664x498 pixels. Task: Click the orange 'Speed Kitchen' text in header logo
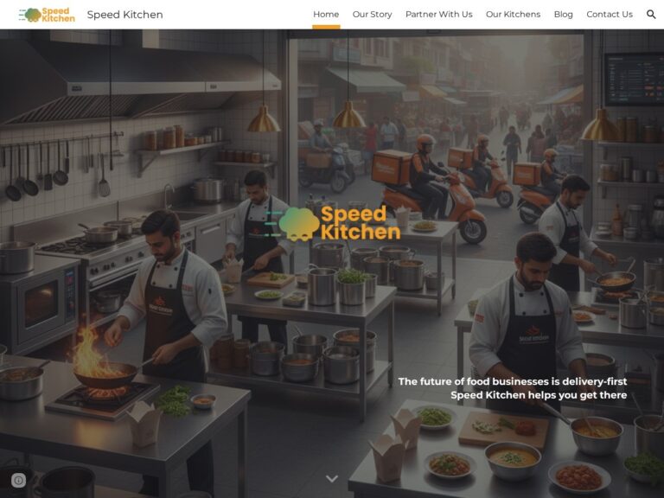[x=59, y=15]
